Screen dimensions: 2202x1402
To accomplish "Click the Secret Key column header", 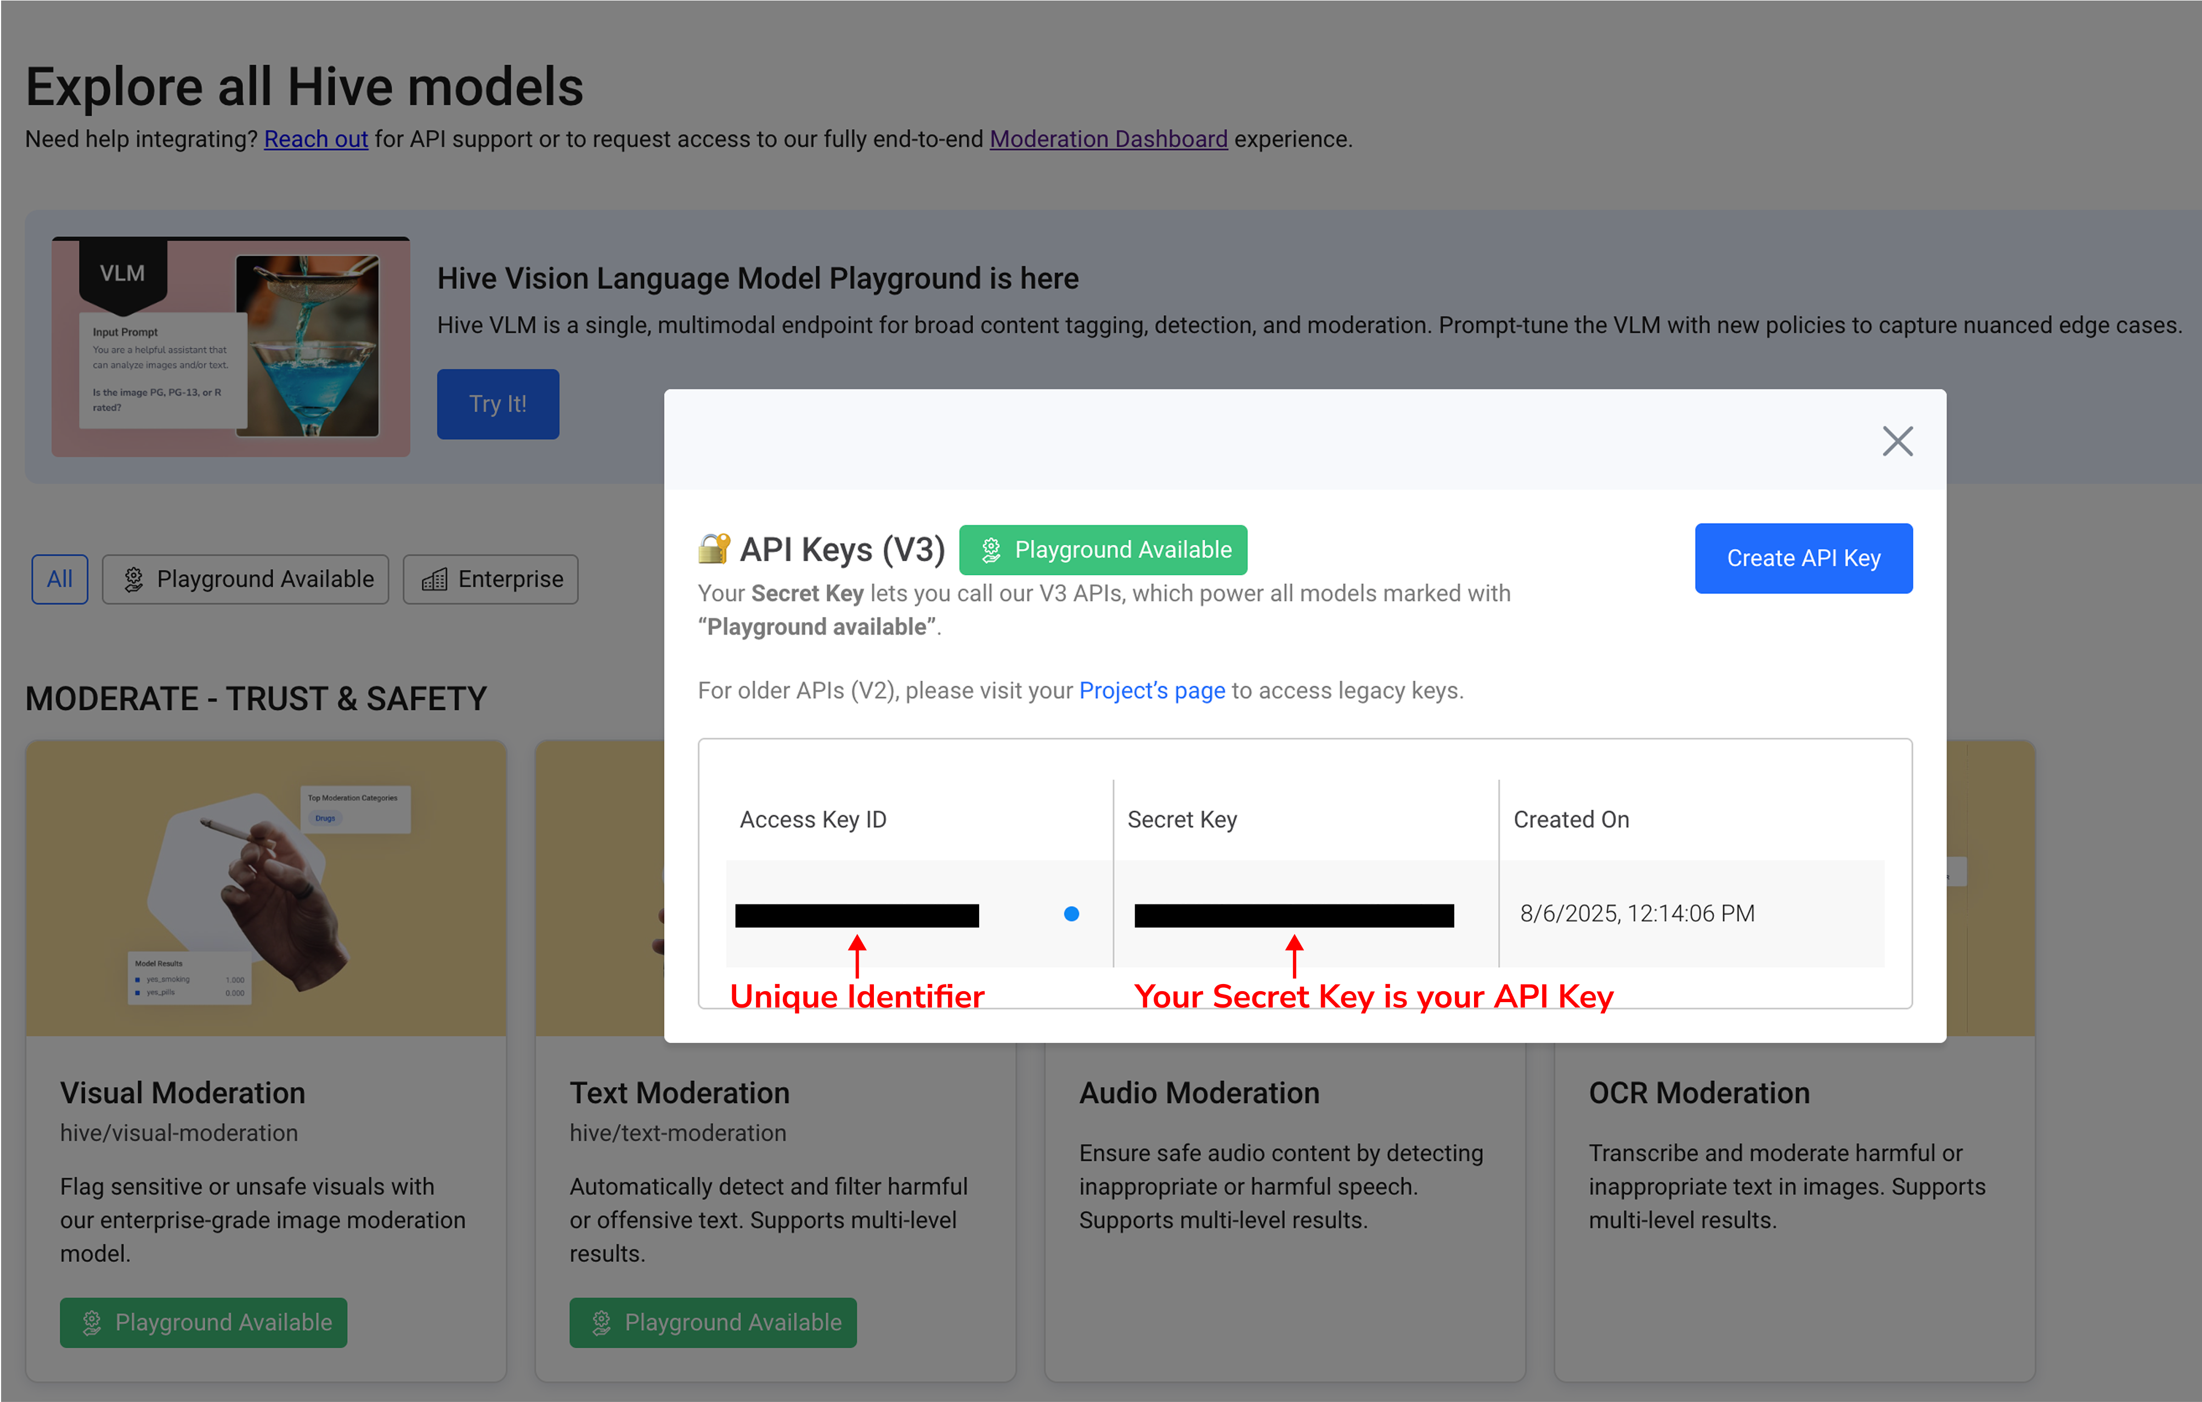I will point(1182,819).
